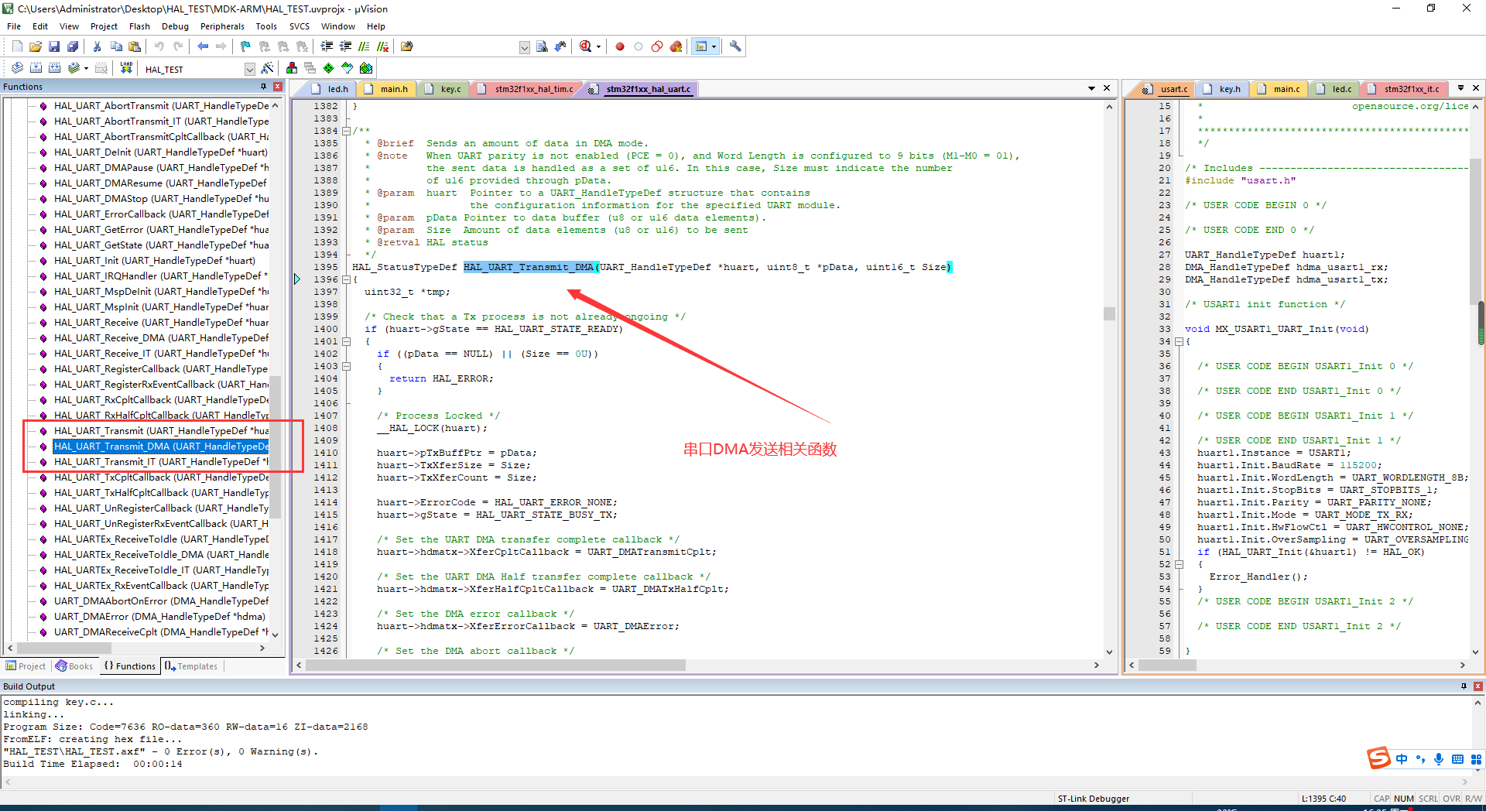Viewport: 1486px width, 811px height.
Task: Open tab list dropdown in left editor
Action: [x=1091, y=88]
